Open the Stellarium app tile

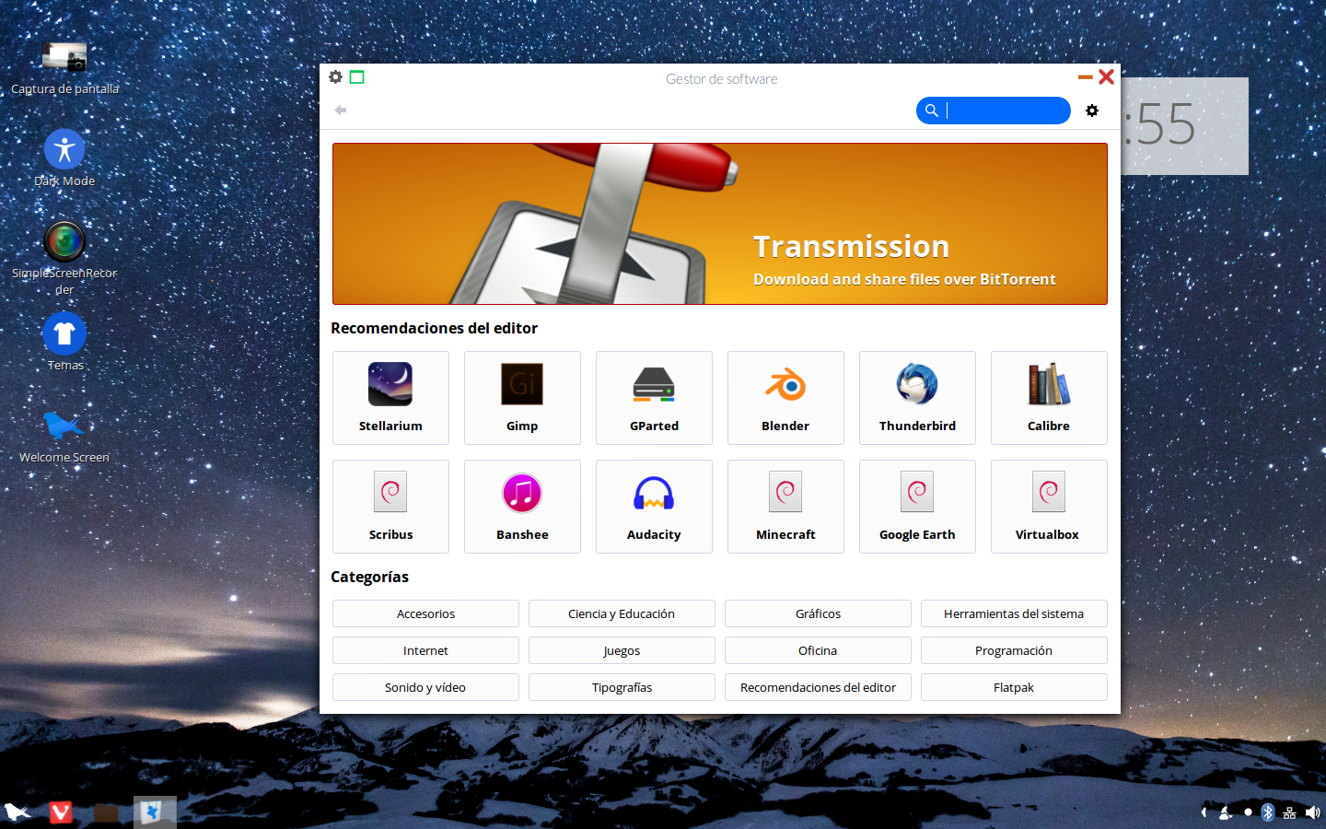click(x=390, y=397)
